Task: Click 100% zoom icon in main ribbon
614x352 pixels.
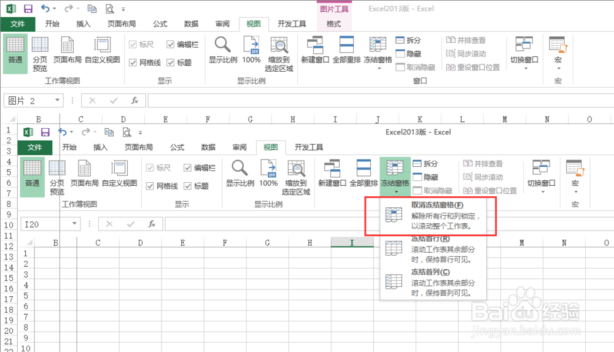Action: click(251, 50)
